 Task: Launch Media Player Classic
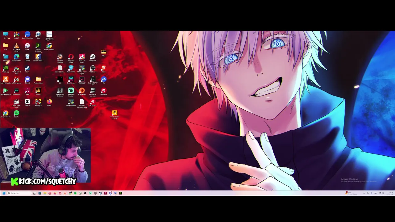(16, 103)
